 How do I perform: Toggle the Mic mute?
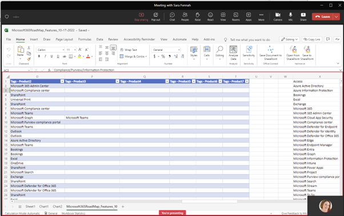pos(290,15)
